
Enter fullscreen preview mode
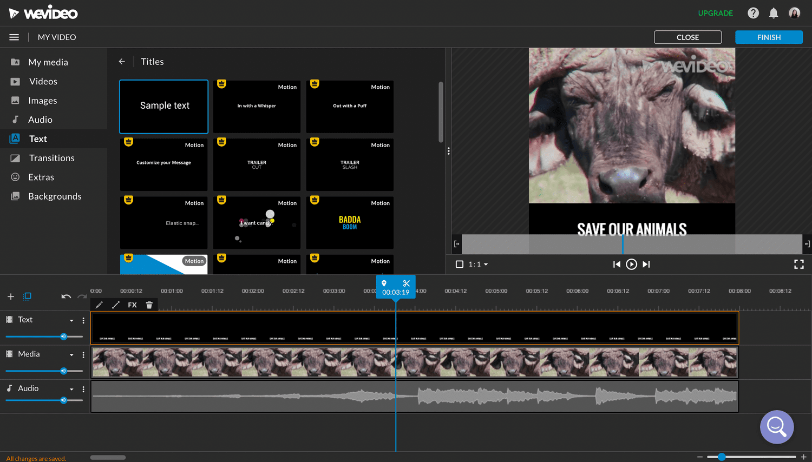pyautogui.click(x=799, y=264)
